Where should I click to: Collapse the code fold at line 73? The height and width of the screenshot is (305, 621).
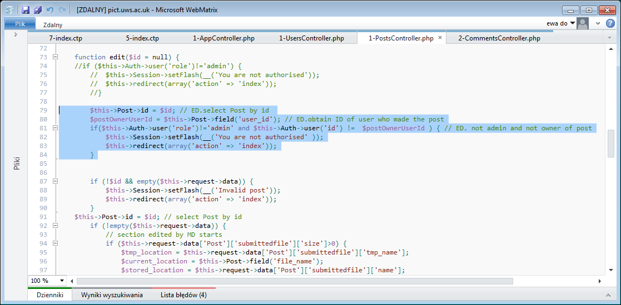click(56, 57)
